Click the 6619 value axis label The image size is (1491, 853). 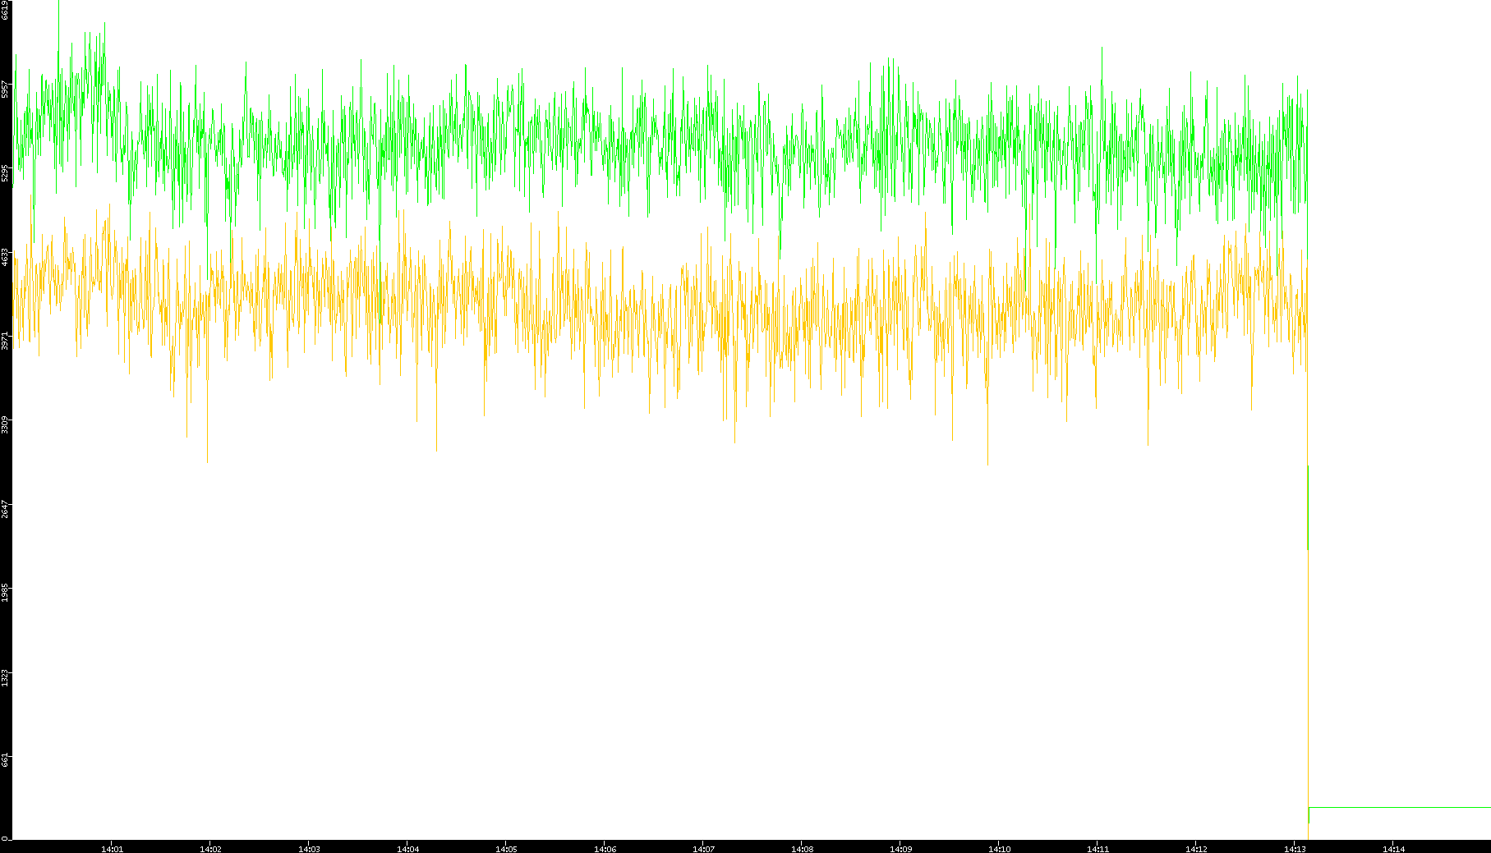5,10
